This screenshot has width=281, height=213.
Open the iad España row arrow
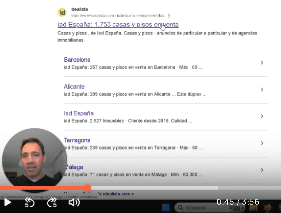click(262, 116)
